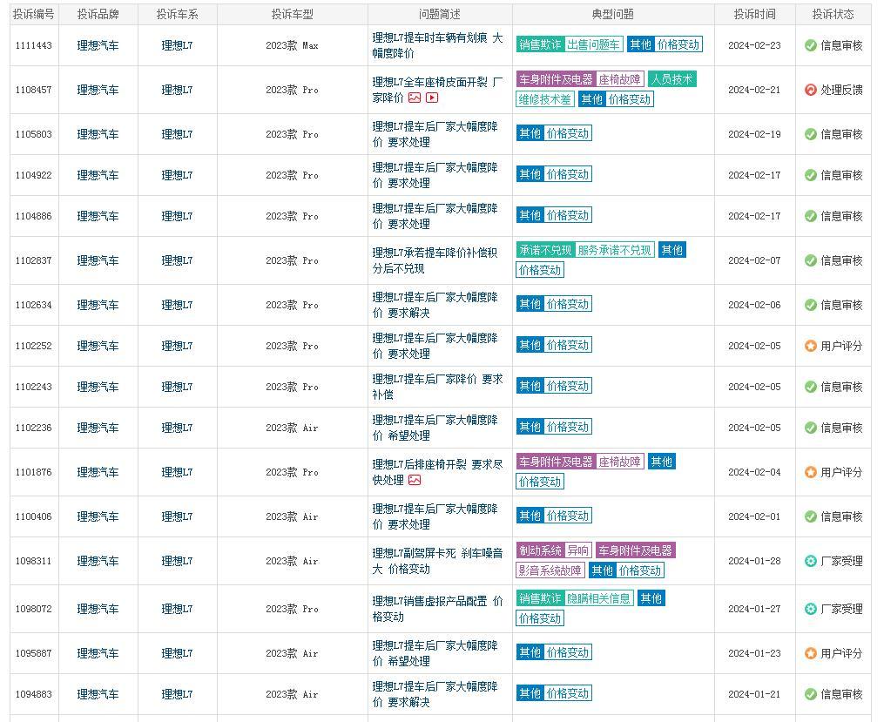Screen dimensions: 884x722
Task: Click the green check icon for complaint 1102837
Action: 811,260
